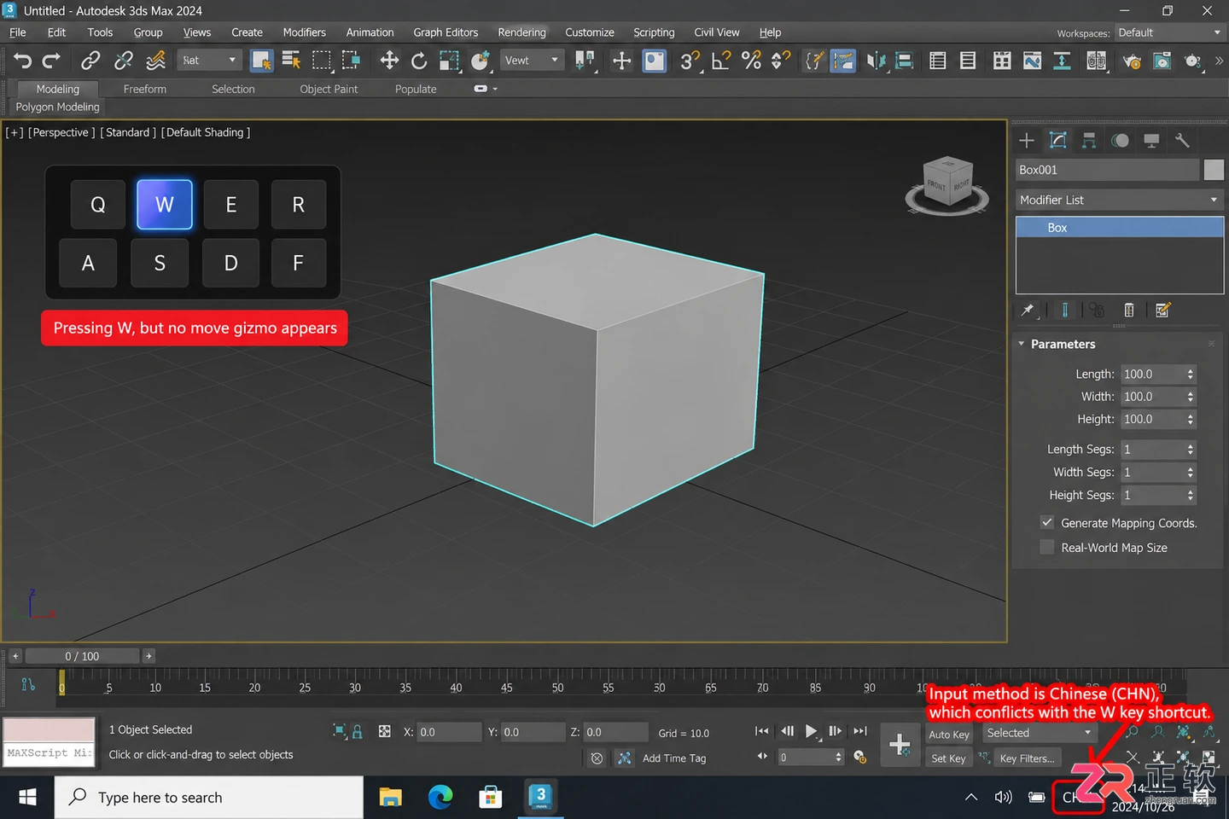Select the Scale tool
Viewport: 1229px width, 819px height.
(x=449, y=61)
